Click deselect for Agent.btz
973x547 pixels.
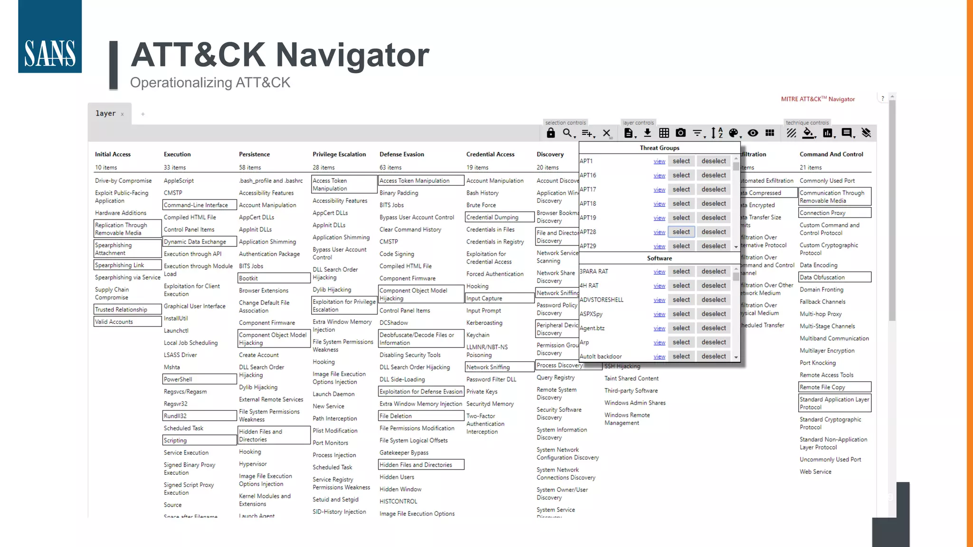click(x=714, y=328)
